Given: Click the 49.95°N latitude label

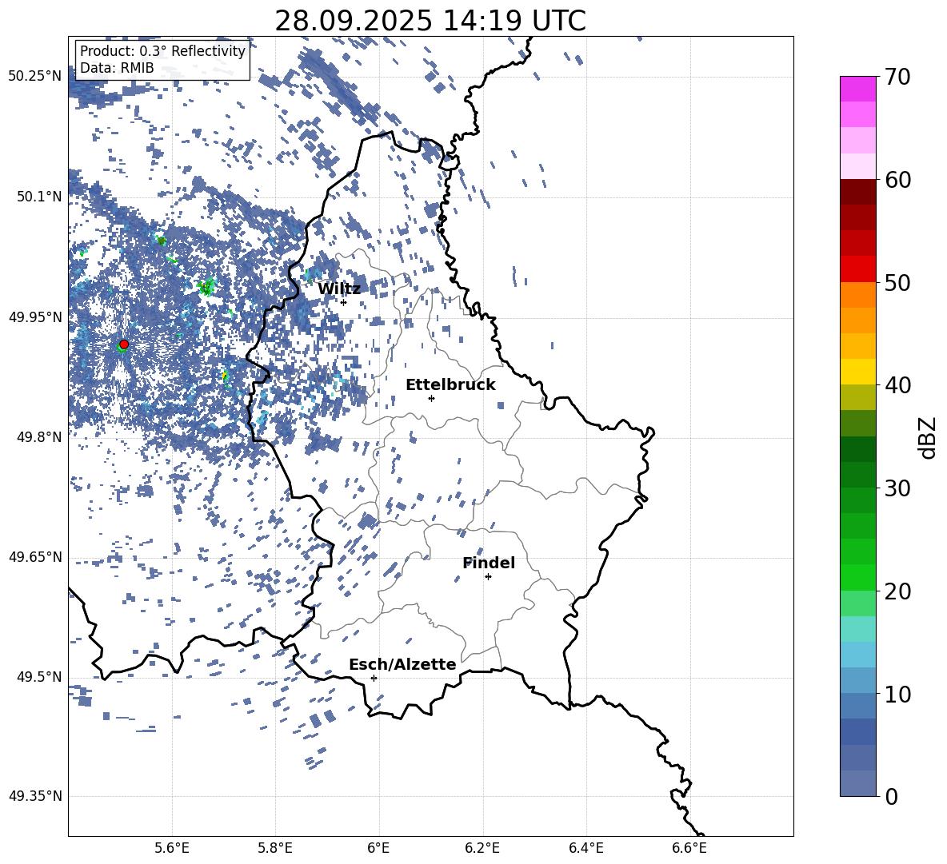Looking at the screenshot, I should [x=35, y=317].
